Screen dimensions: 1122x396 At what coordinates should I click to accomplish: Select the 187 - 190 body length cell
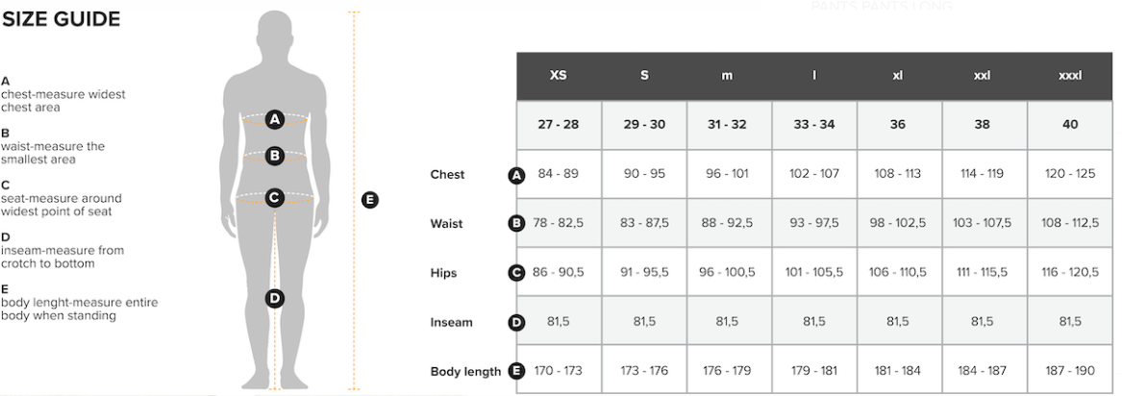[x=1070, y=372]
